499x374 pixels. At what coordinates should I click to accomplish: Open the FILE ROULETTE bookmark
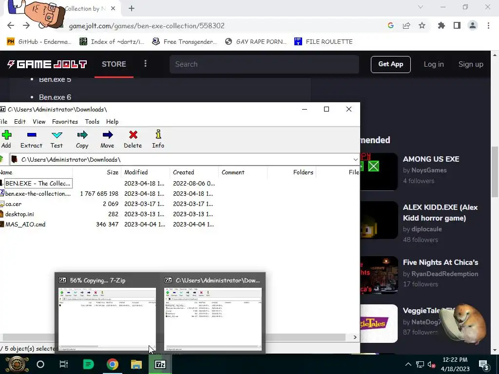click(324, 42)
